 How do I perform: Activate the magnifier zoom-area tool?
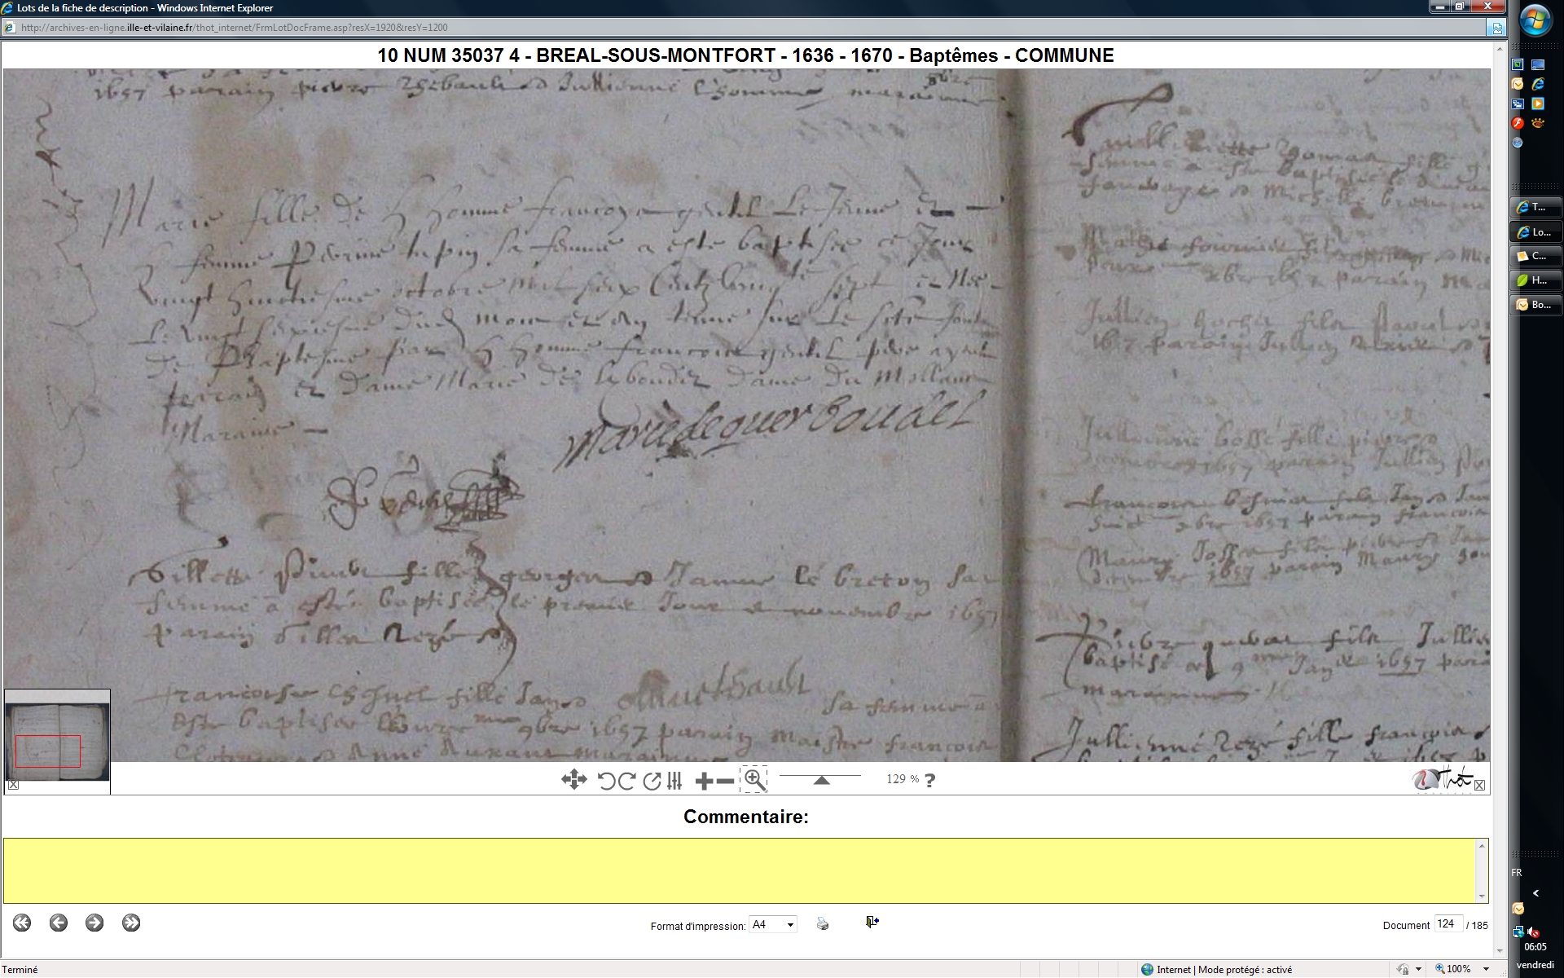[x=754, y=780]
